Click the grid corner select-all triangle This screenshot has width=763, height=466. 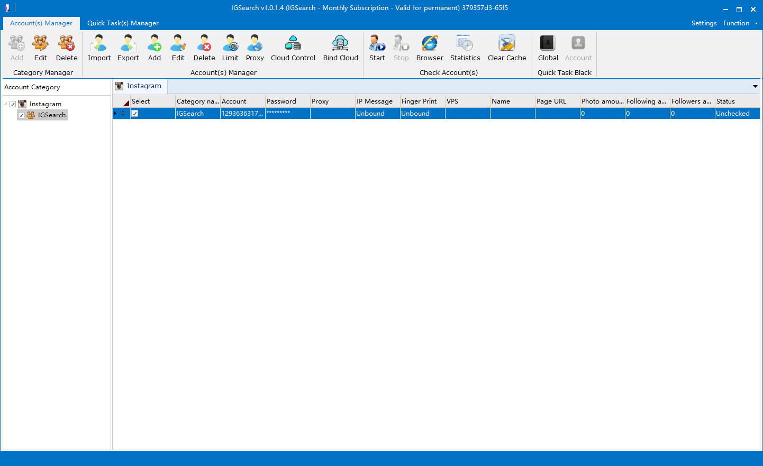[x=126, y=102]
